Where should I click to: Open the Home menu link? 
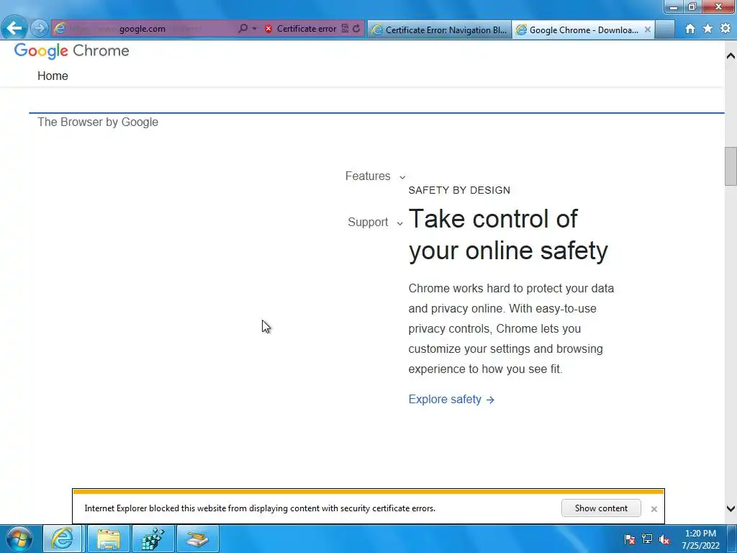[53, 76]
